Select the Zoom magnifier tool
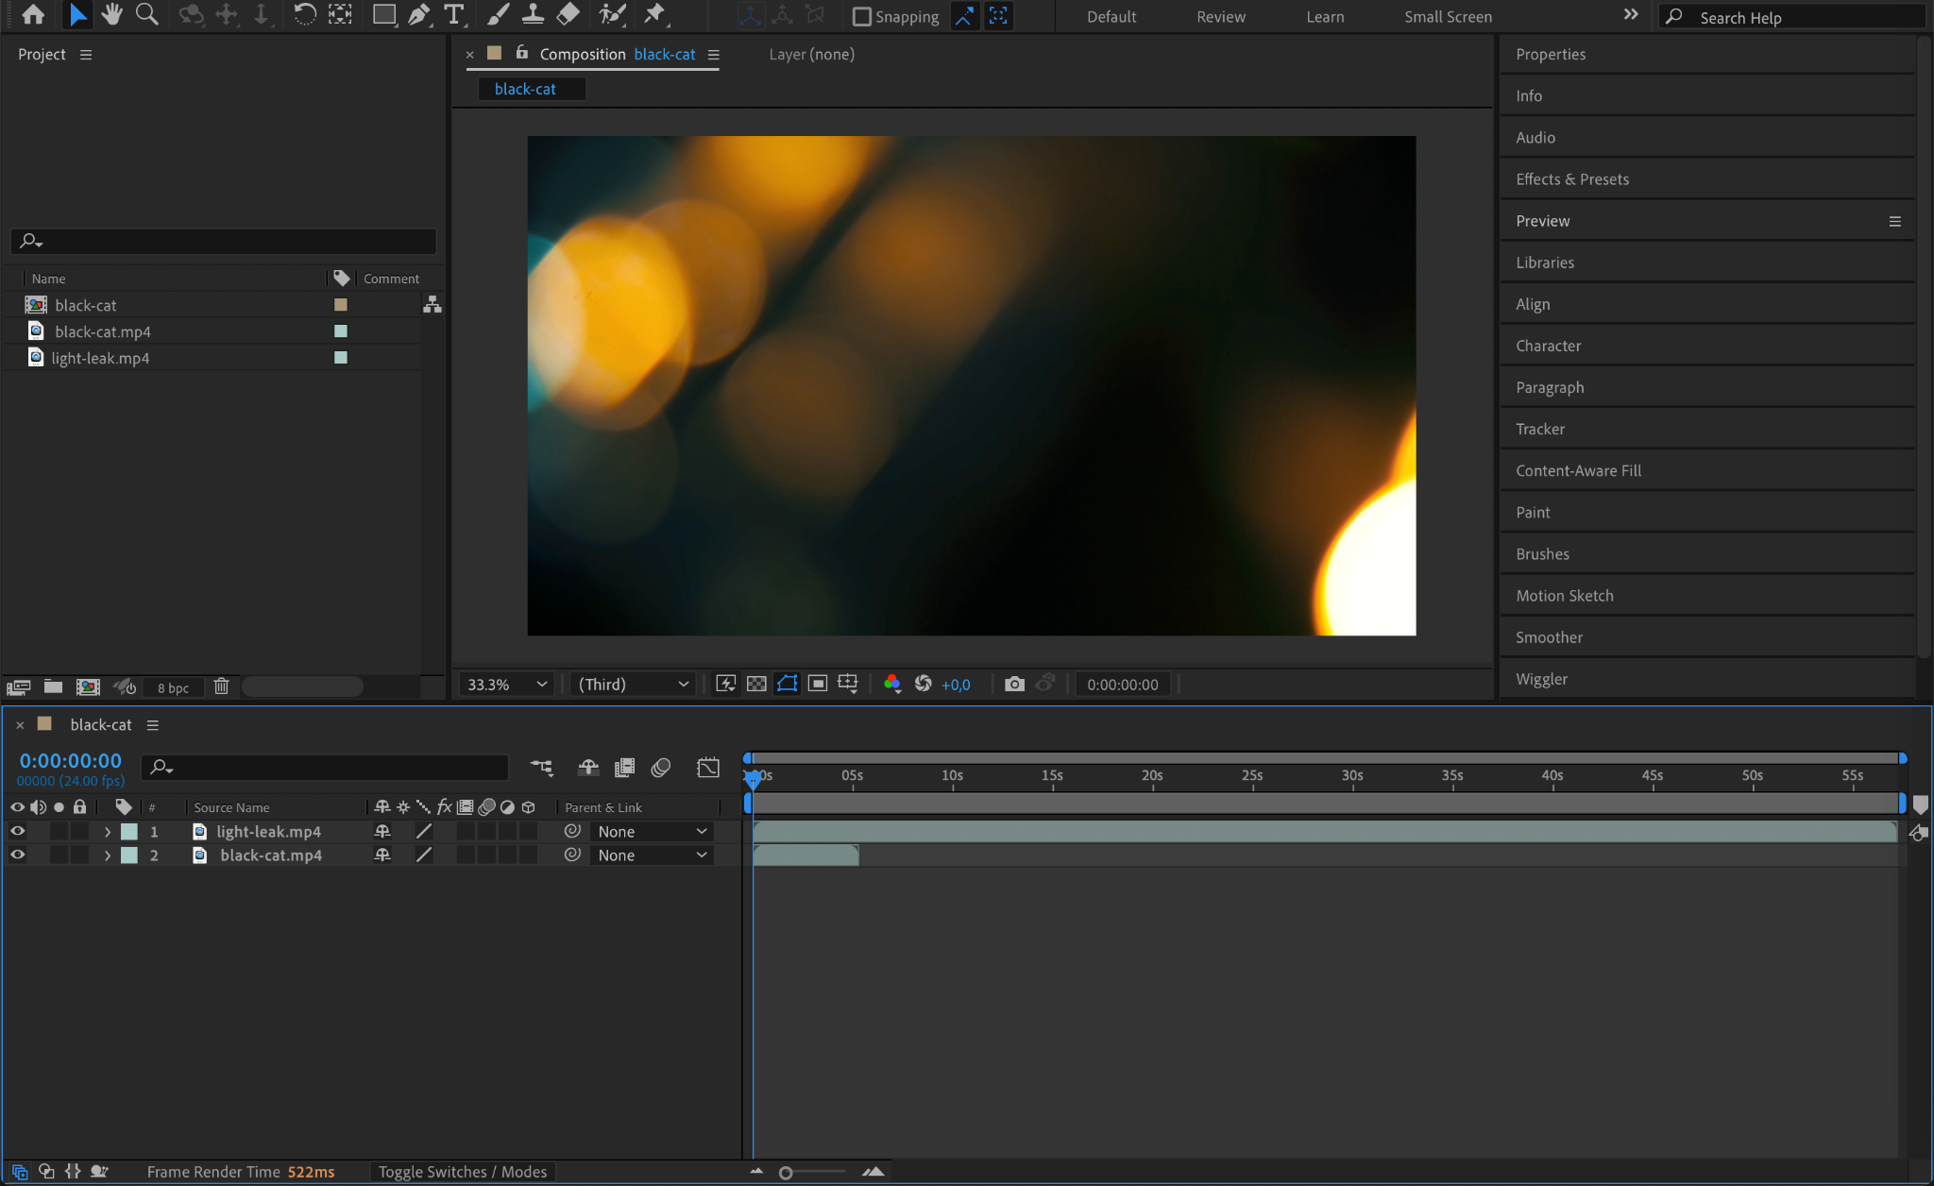 (146, 14)
